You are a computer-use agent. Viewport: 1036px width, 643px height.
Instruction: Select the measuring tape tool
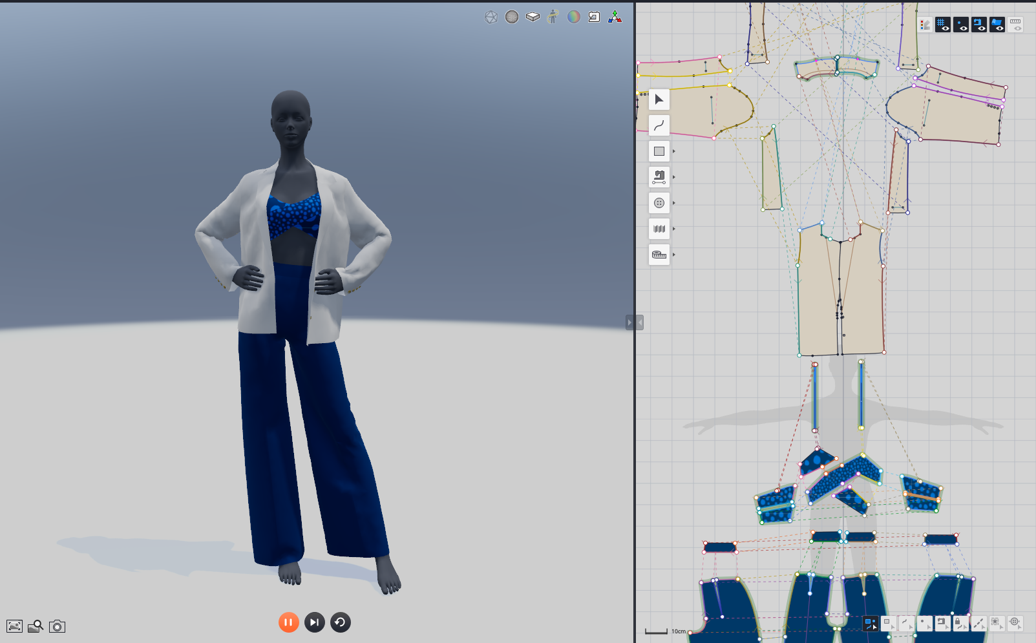[x=659, y=255]
